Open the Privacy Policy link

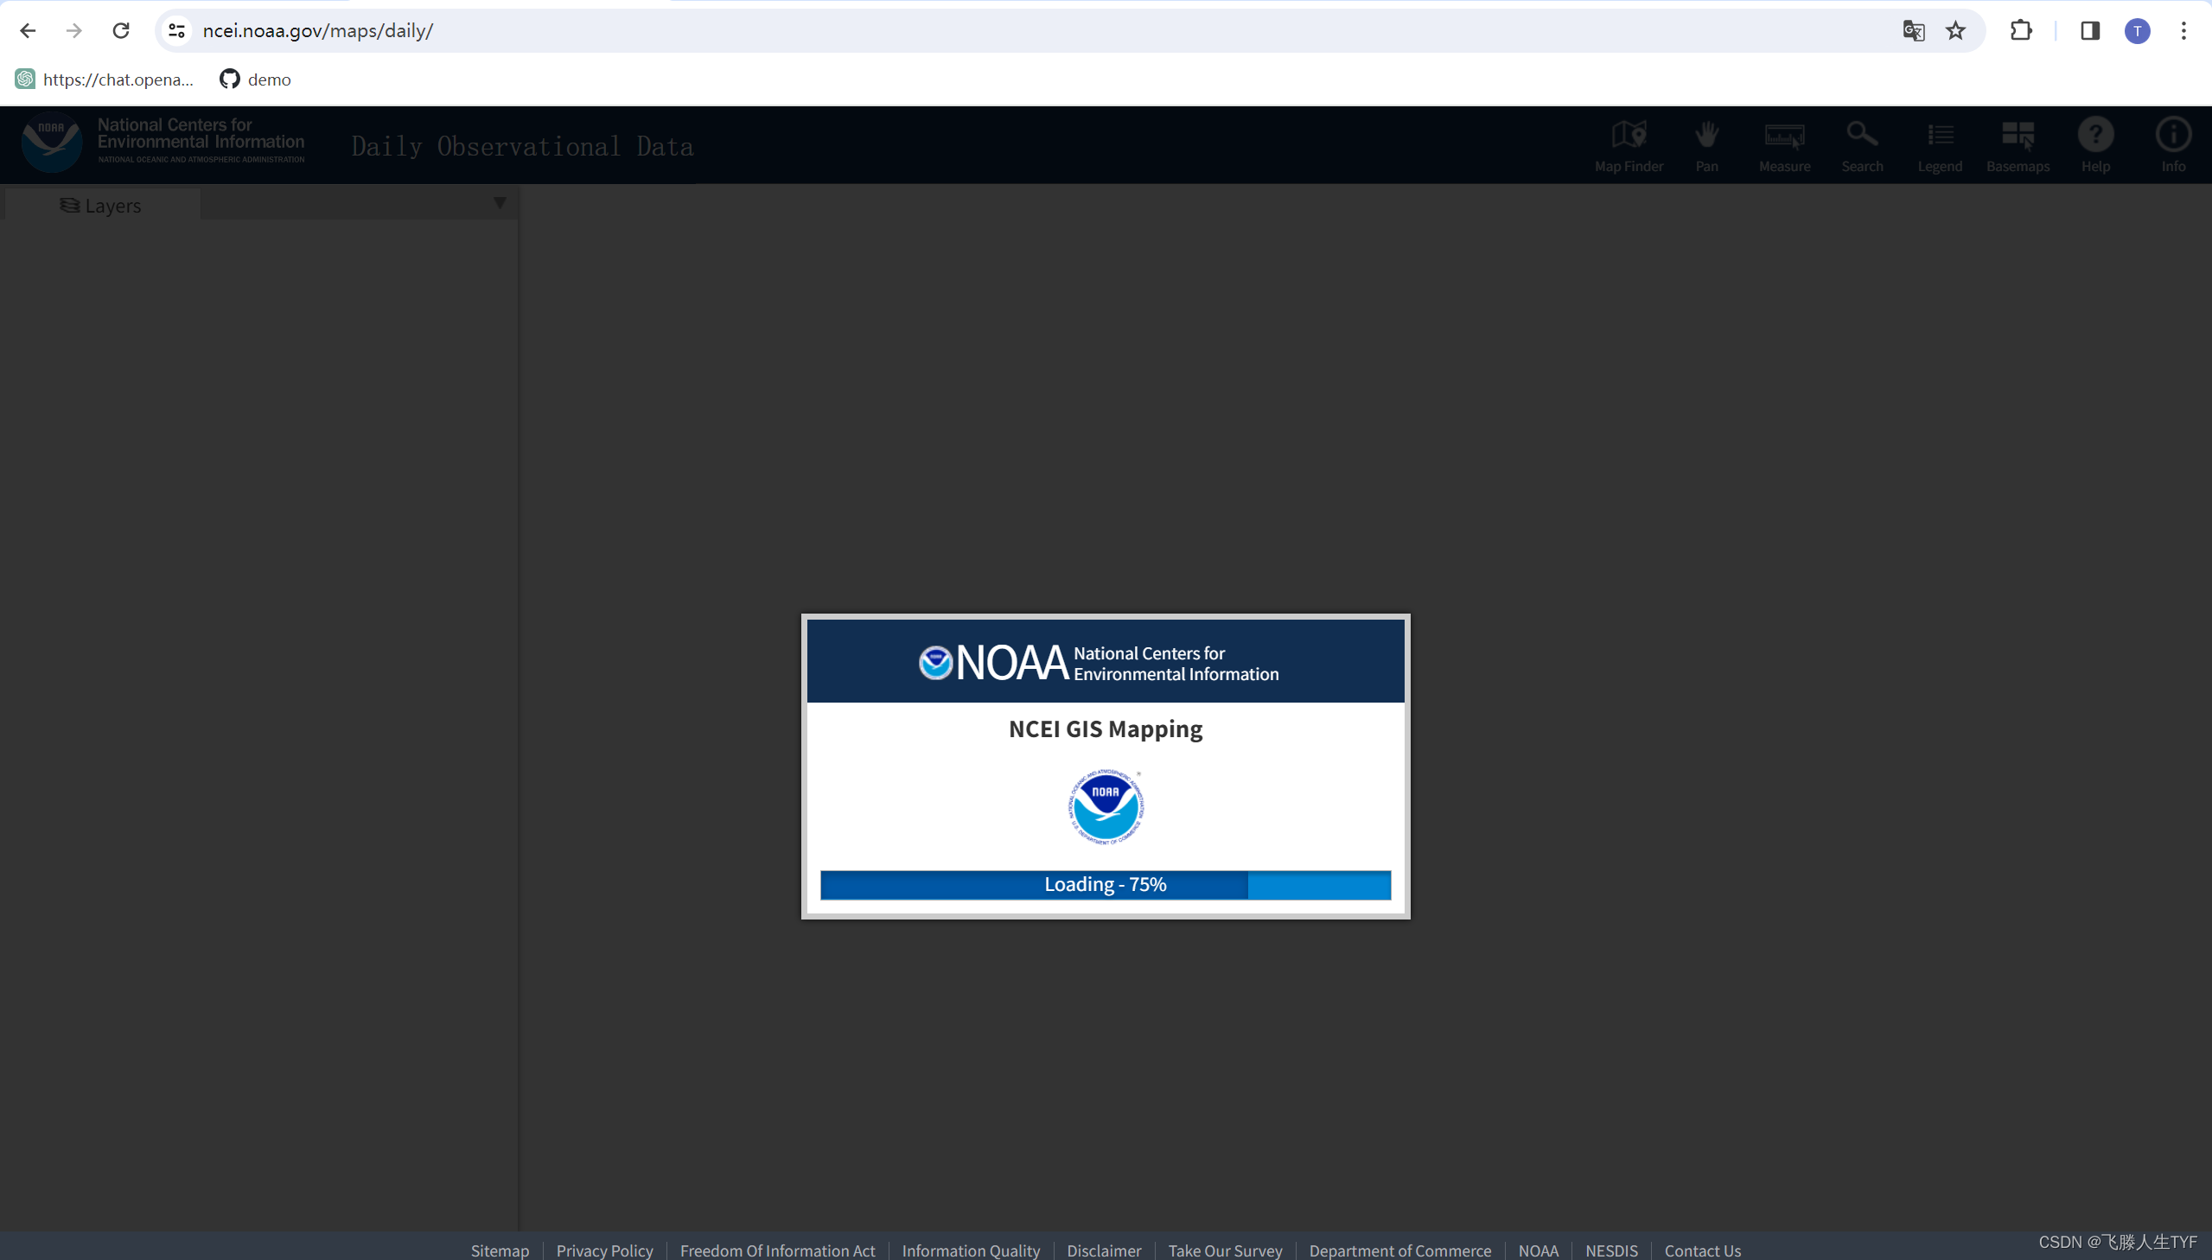click(605, 1250)
